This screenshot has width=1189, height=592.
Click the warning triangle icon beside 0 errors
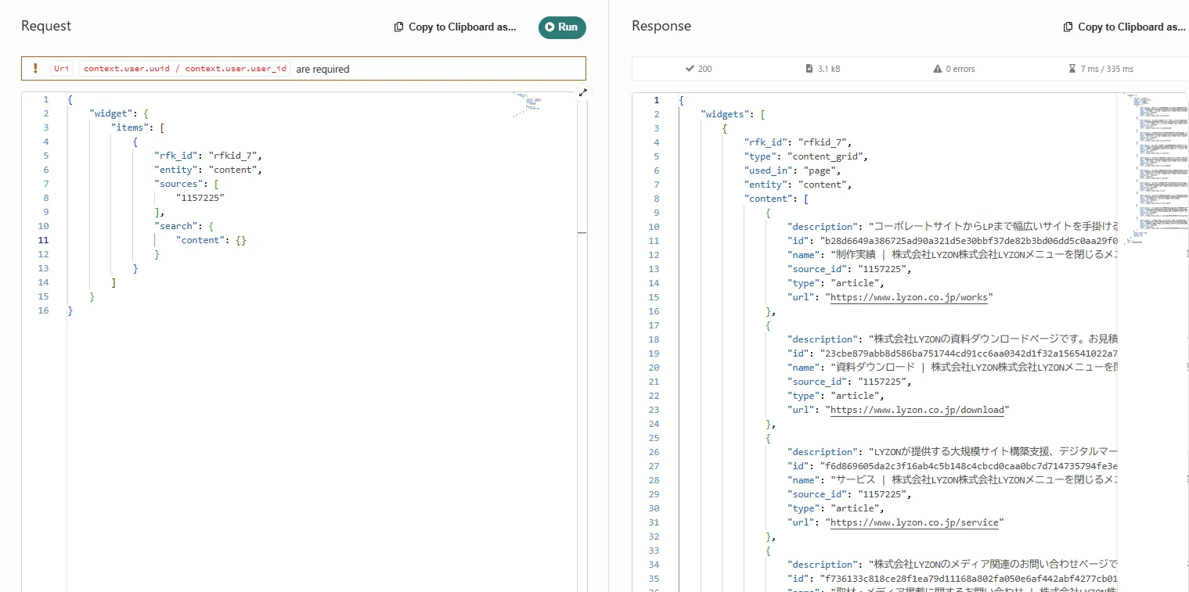938,69
